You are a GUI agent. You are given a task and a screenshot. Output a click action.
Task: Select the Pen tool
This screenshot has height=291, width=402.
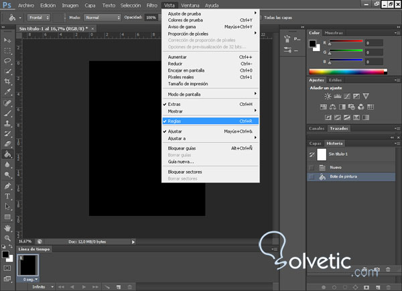7,185
